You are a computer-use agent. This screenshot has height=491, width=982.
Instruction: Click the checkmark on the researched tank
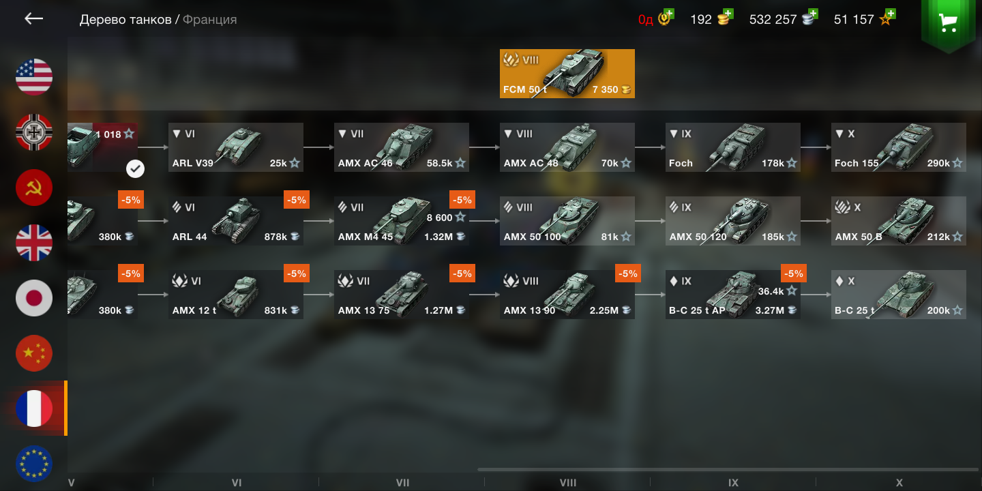135,168
